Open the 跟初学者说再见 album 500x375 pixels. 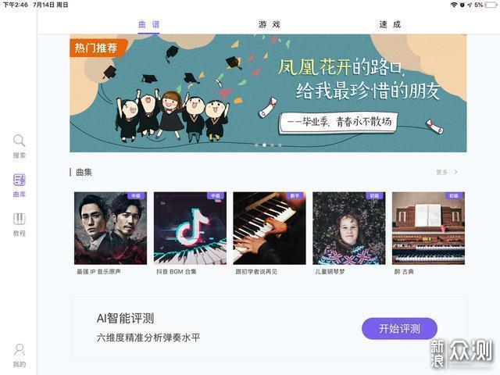pos(270,228)
